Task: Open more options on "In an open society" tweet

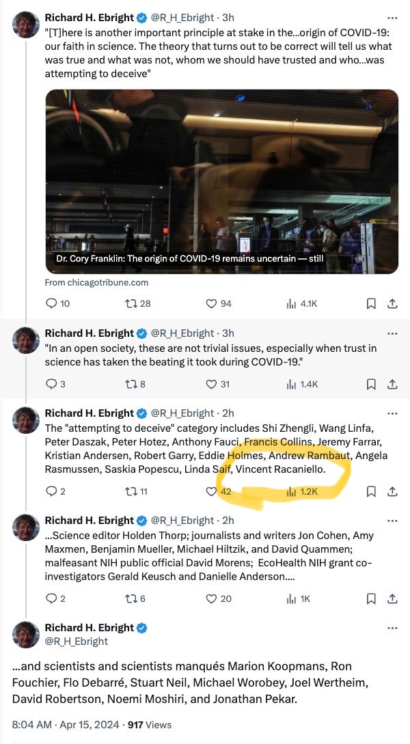Action: pyautogui.click(x=392, y=333)
